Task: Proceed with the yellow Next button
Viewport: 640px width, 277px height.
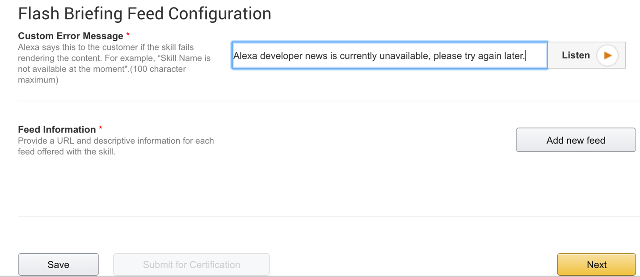Action: 596,265
